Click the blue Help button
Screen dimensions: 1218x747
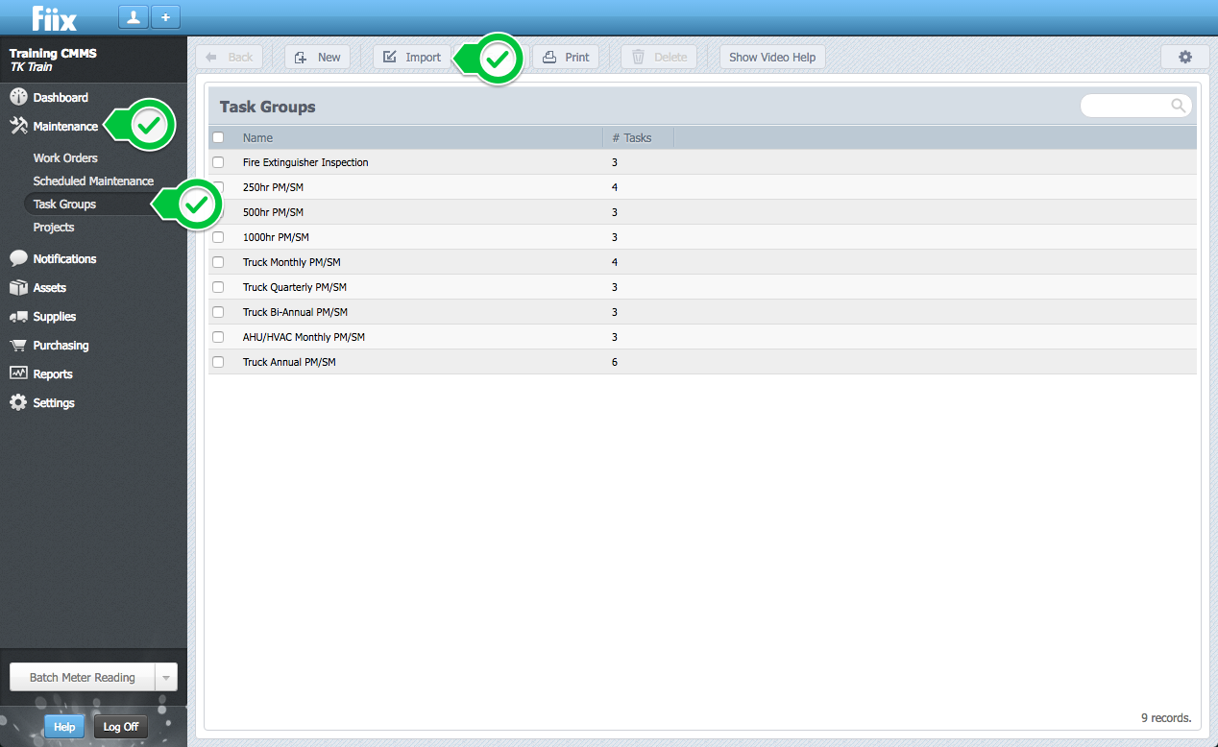click(64, 727)
